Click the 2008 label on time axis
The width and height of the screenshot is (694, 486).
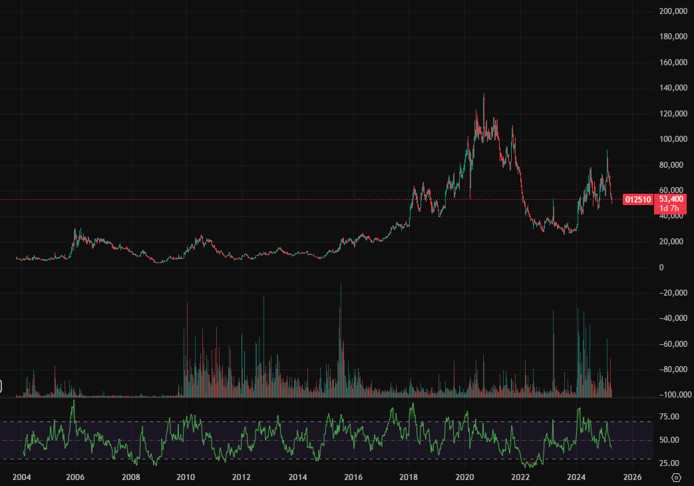[130, 477]
